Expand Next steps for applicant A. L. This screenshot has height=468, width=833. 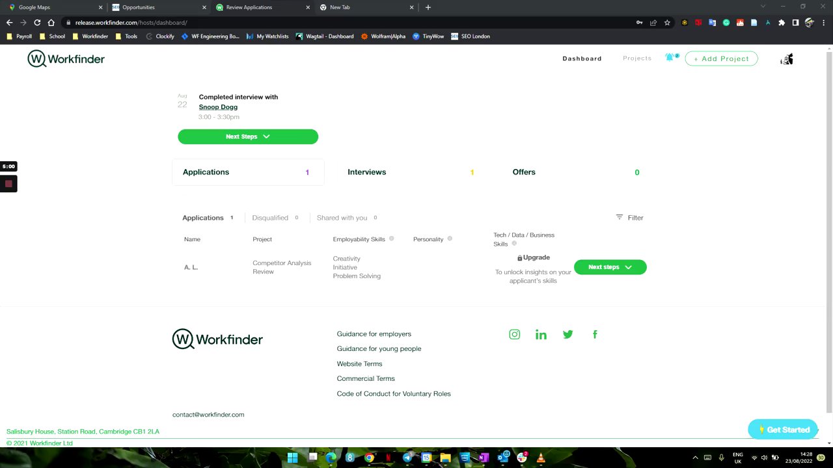(610, 267)
